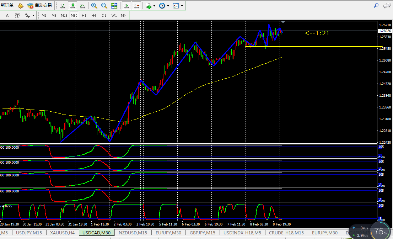Screen dimensions: 393x239
Task: Click time scale label 8 Feb 19:30
Action: [x=282, y=224]
